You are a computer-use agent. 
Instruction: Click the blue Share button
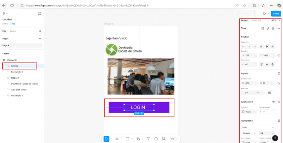point(276,14)
